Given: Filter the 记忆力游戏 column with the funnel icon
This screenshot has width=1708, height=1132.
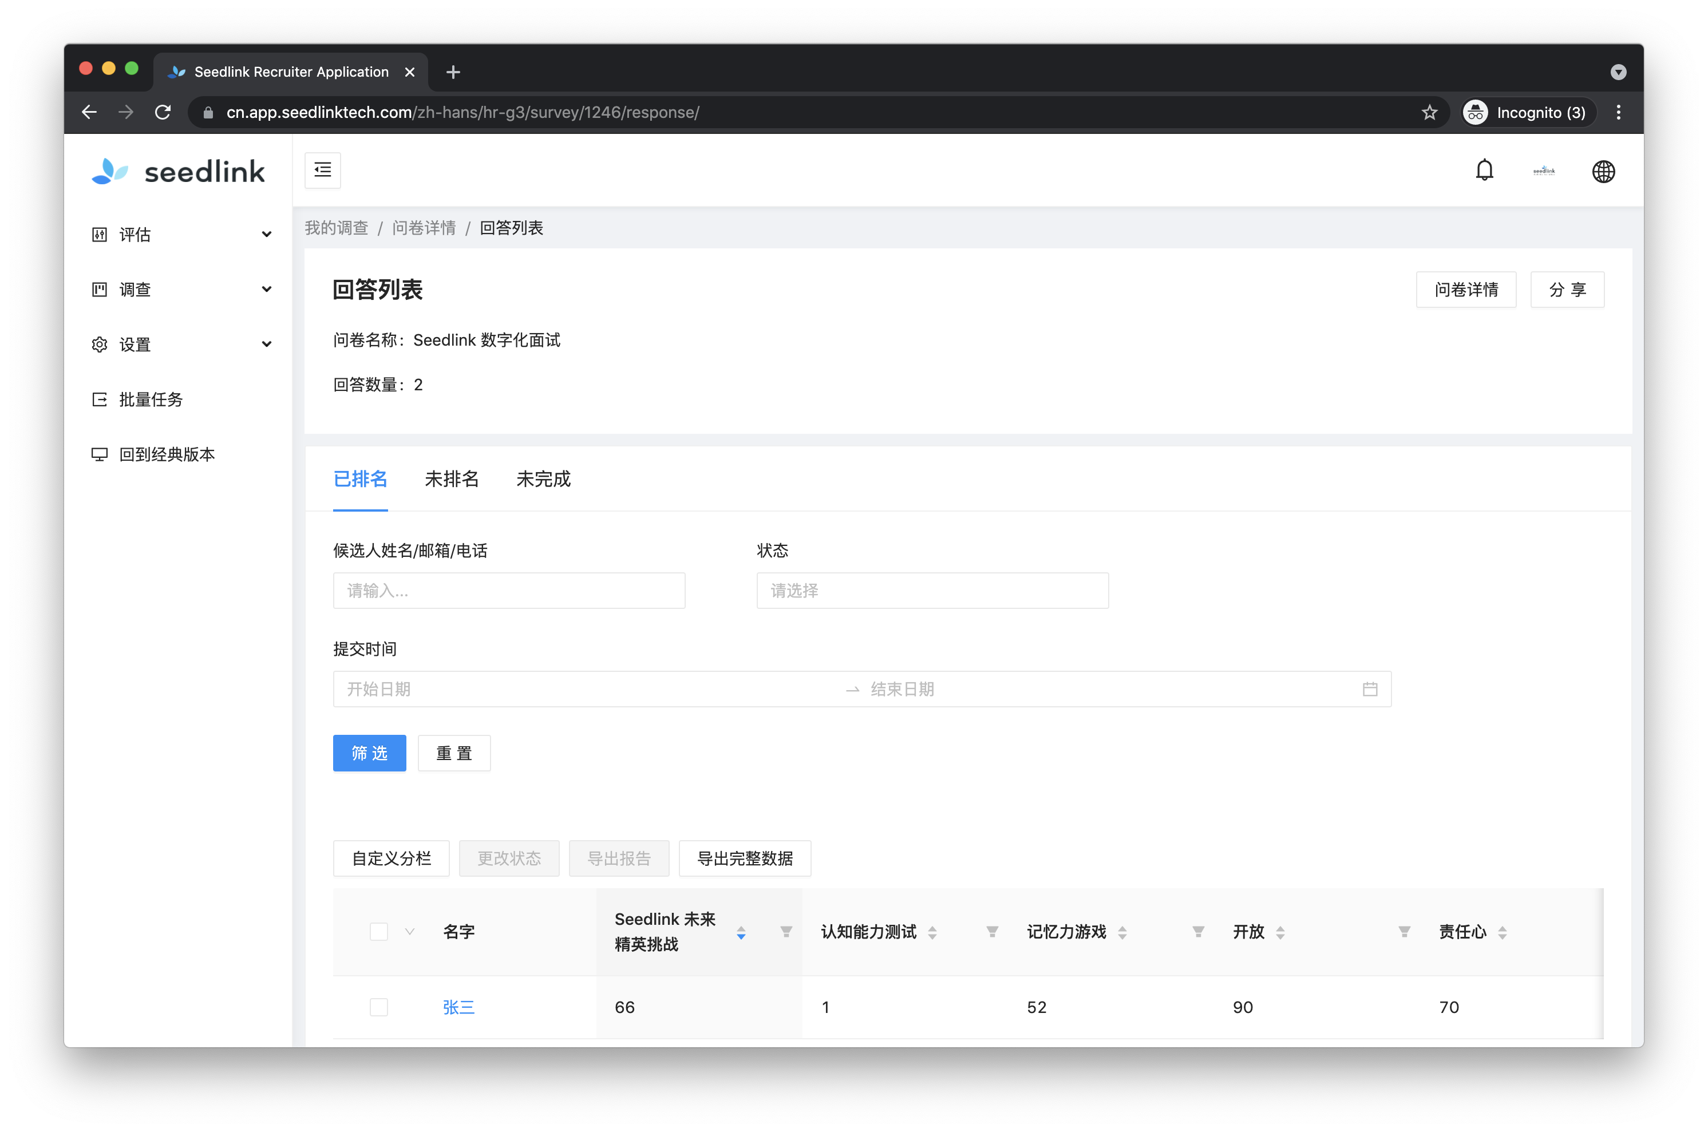Looking at the screenshot, I should click(1197, 931).
